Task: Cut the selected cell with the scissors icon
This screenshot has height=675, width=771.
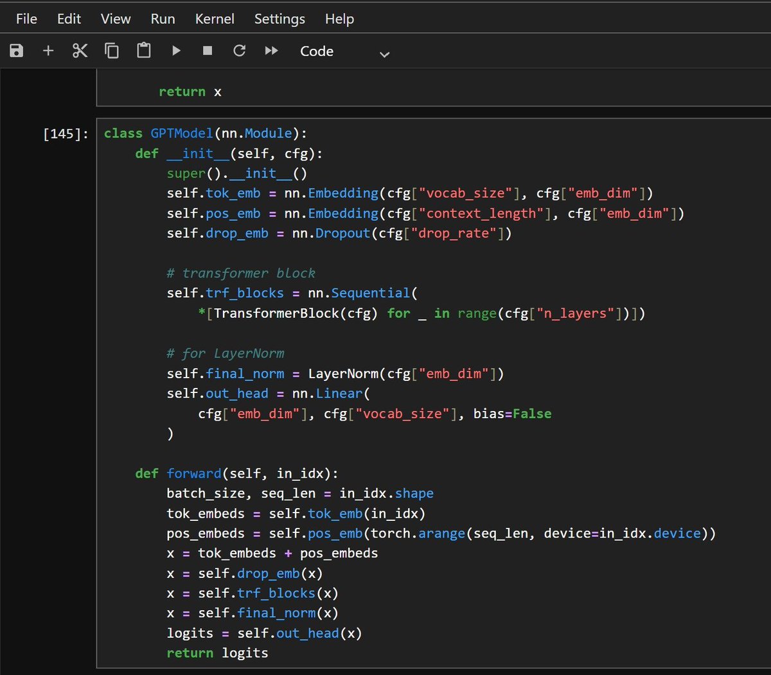Action: [80, 51]
